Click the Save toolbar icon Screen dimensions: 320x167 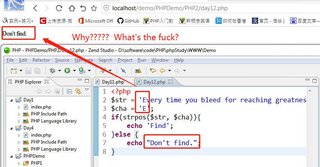[x=29, y=71]
